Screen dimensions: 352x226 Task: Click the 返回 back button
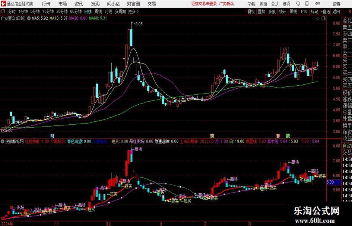[336, 12]
